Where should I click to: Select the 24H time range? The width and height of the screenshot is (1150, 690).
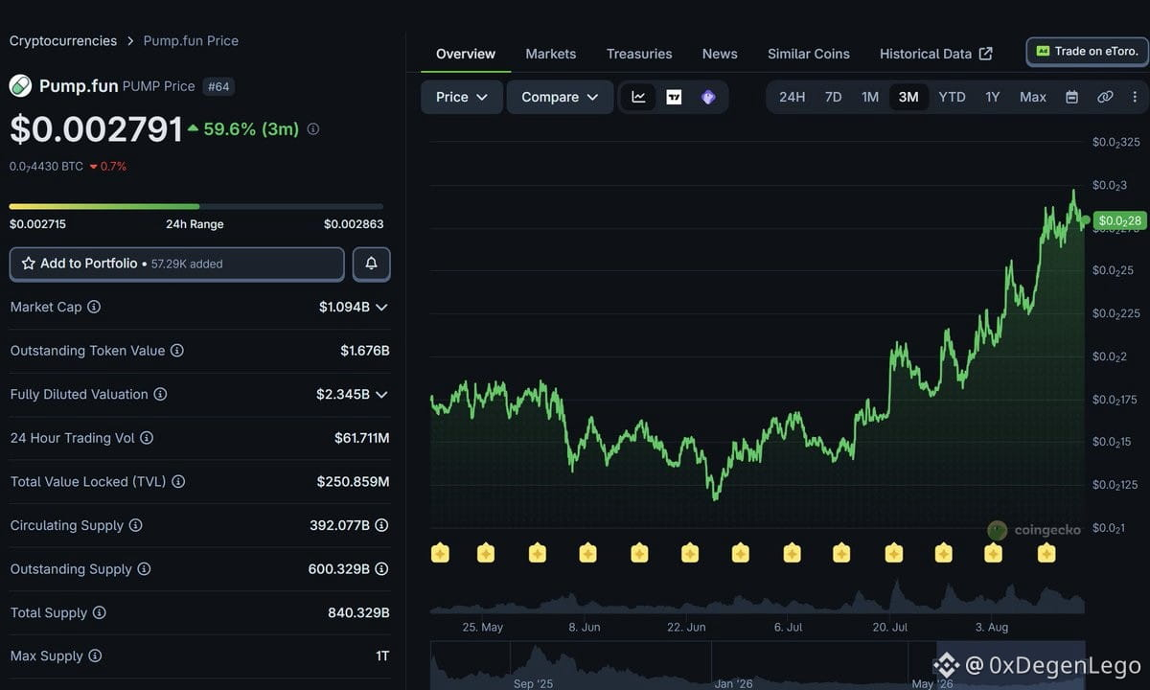(x=792, y=97)
